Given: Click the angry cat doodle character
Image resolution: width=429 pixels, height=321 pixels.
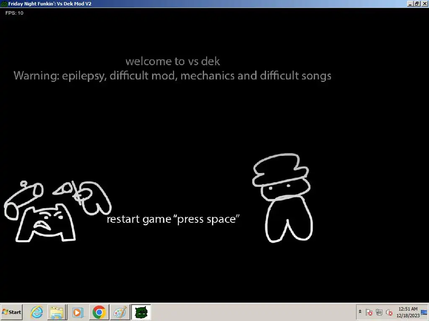Looking at the screenshot, I should pos(46,224).
